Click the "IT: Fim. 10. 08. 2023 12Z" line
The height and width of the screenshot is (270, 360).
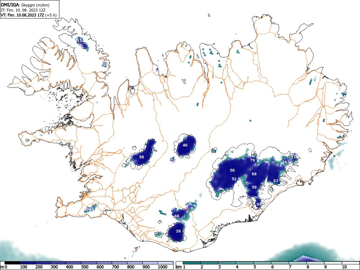pyautogui.click(x=23, y=10)
